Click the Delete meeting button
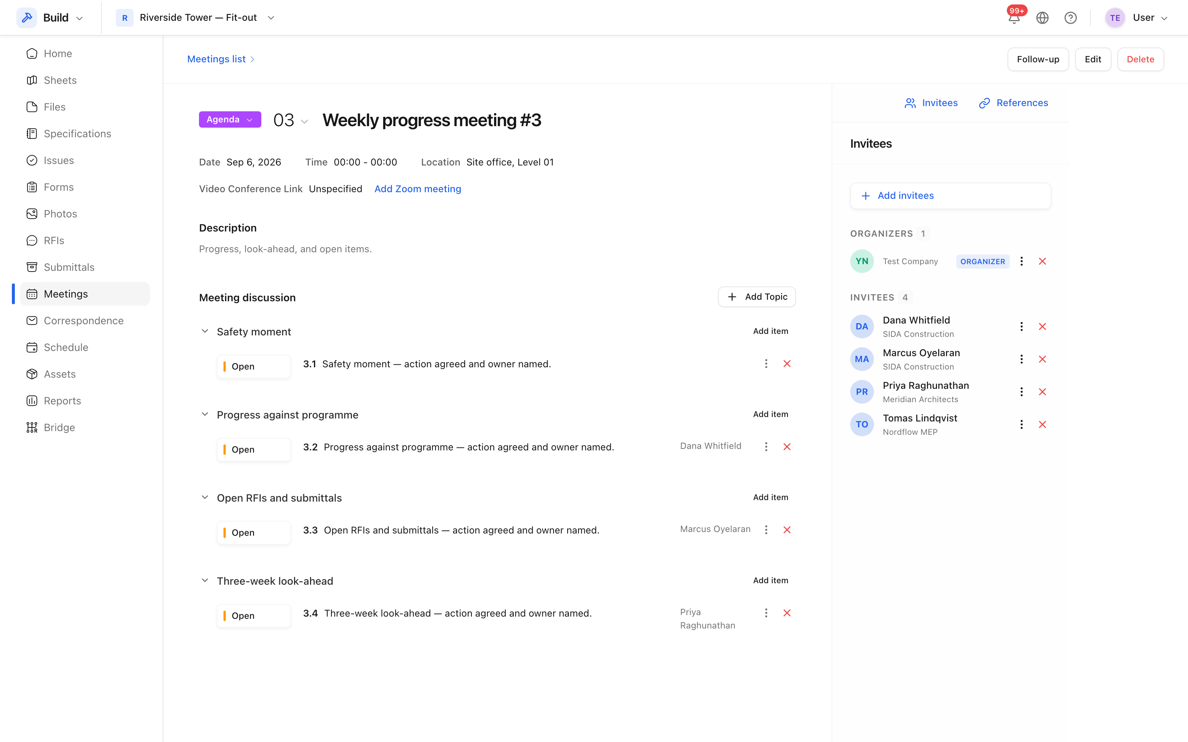Image resolution: width=1188 pixels, height=742 pixels. [x=1140, y=59]
